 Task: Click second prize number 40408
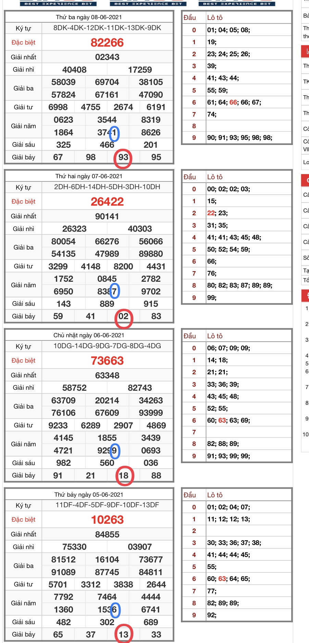(x=74, y=70)
